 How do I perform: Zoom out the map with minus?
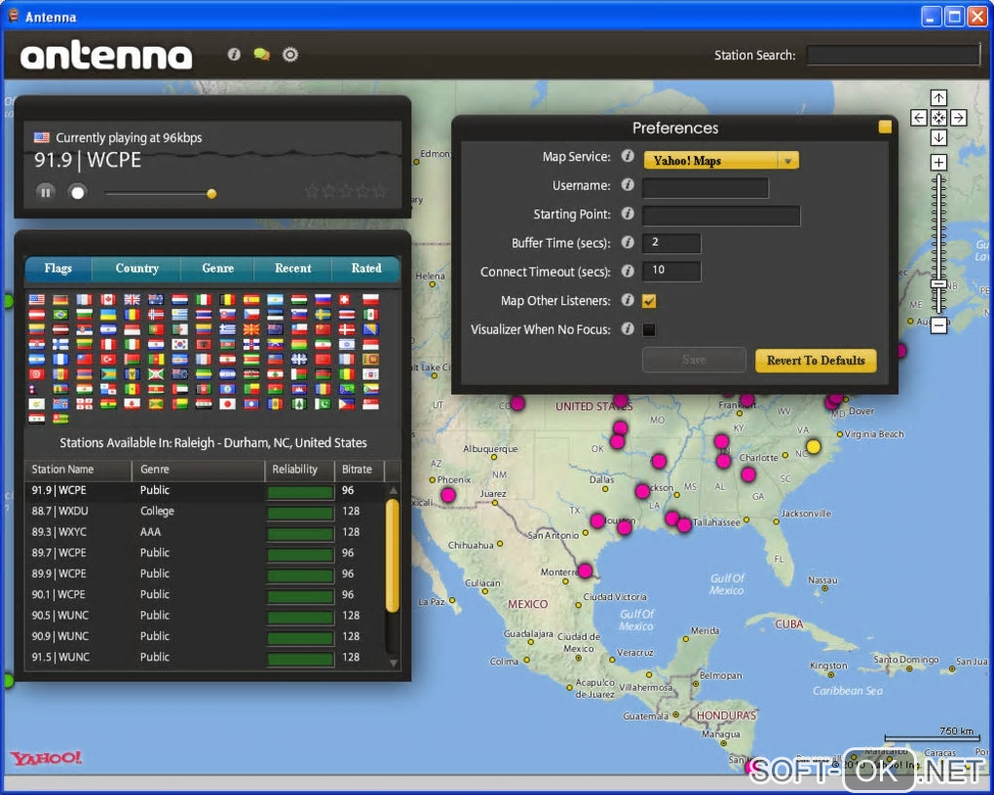(x=938, y=325)
